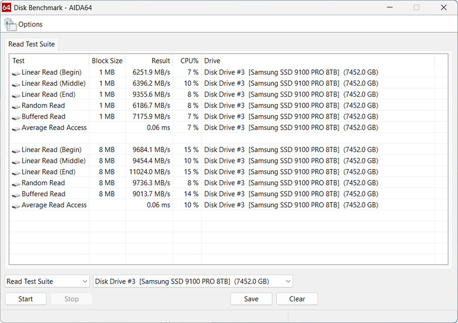Click drive icon for the 10 % Average Read Access row
The image size is (458, 323).
click(16, 206)
